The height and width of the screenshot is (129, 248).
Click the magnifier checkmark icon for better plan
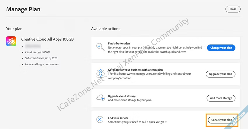pyautogui.click(x=100, y=47)
